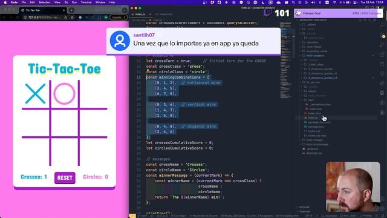
Task: Share the page from the address bar
Action: click(x=66, y=18)
